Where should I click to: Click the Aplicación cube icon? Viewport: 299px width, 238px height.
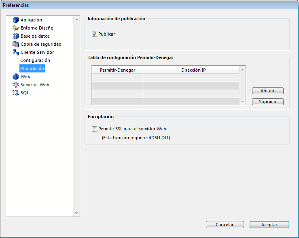[x=16, y=20]
